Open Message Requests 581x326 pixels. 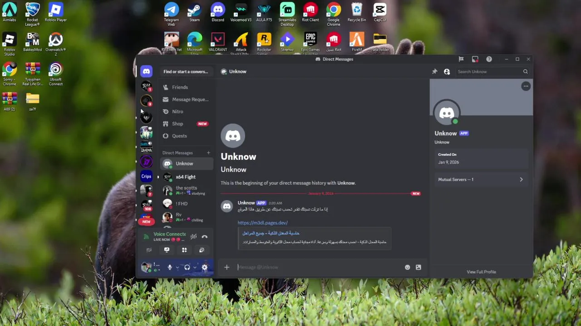click(187, 99)
